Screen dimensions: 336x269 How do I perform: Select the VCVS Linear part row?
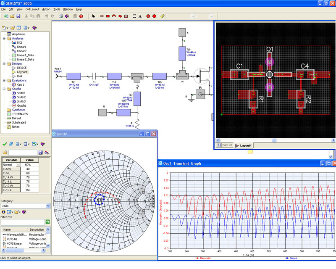pos(24,243)
